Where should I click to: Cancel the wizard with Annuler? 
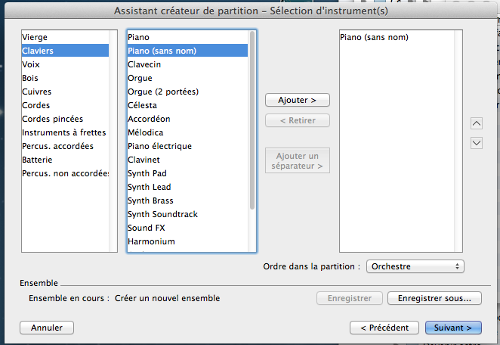click(x=47, y=328)
